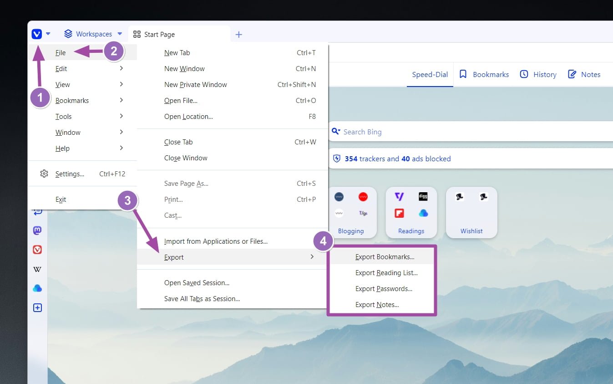Click Import from Applications or Files...

point(233,241)
